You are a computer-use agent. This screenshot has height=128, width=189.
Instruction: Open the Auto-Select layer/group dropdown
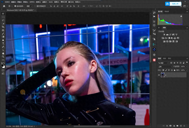coord(29,6)
